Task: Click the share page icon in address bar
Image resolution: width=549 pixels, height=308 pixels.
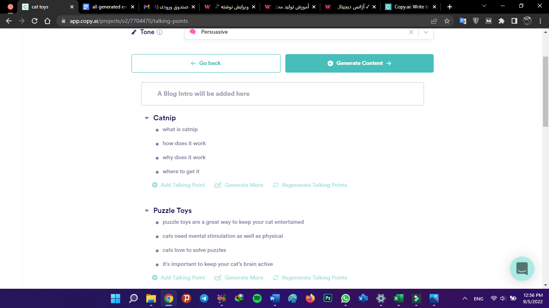Action: click(434, 21)
